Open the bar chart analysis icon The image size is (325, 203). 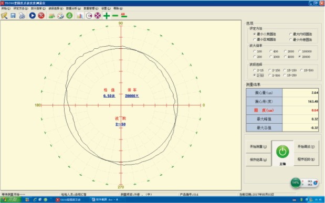pos(80,16)
